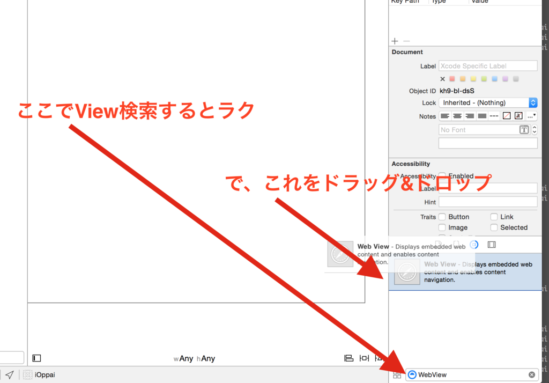This screenshot has height=383, width=549.
Task: Check the Button trait checkbox
Action: (x=442, y=217)
